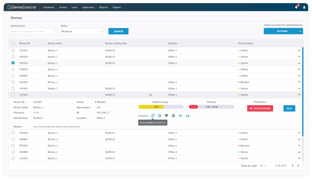
Task: Click the SEARCH button
Action: coord(119,31)
